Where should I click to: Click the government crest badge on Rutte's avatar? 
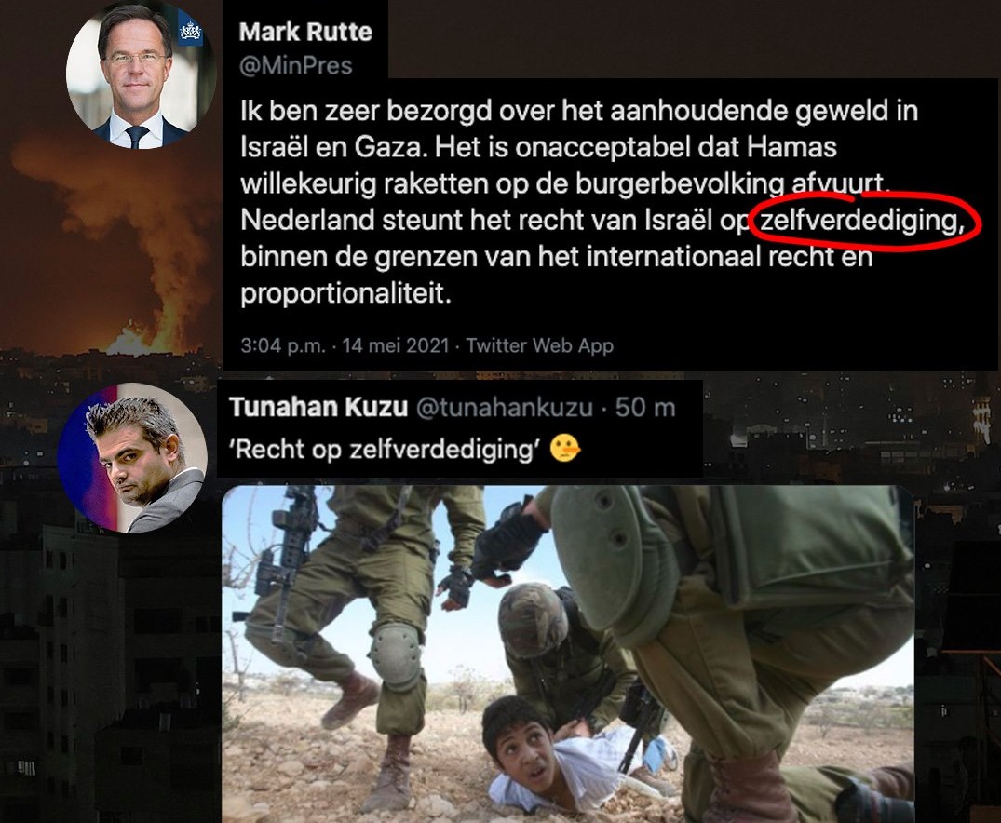click(x=190, y=30)
